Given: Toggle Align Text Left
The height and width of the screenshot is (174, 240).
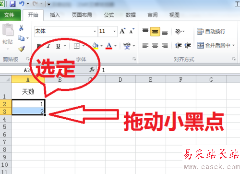Looking at the screenshot, I should pyautogui.click(x=145, y=45).
